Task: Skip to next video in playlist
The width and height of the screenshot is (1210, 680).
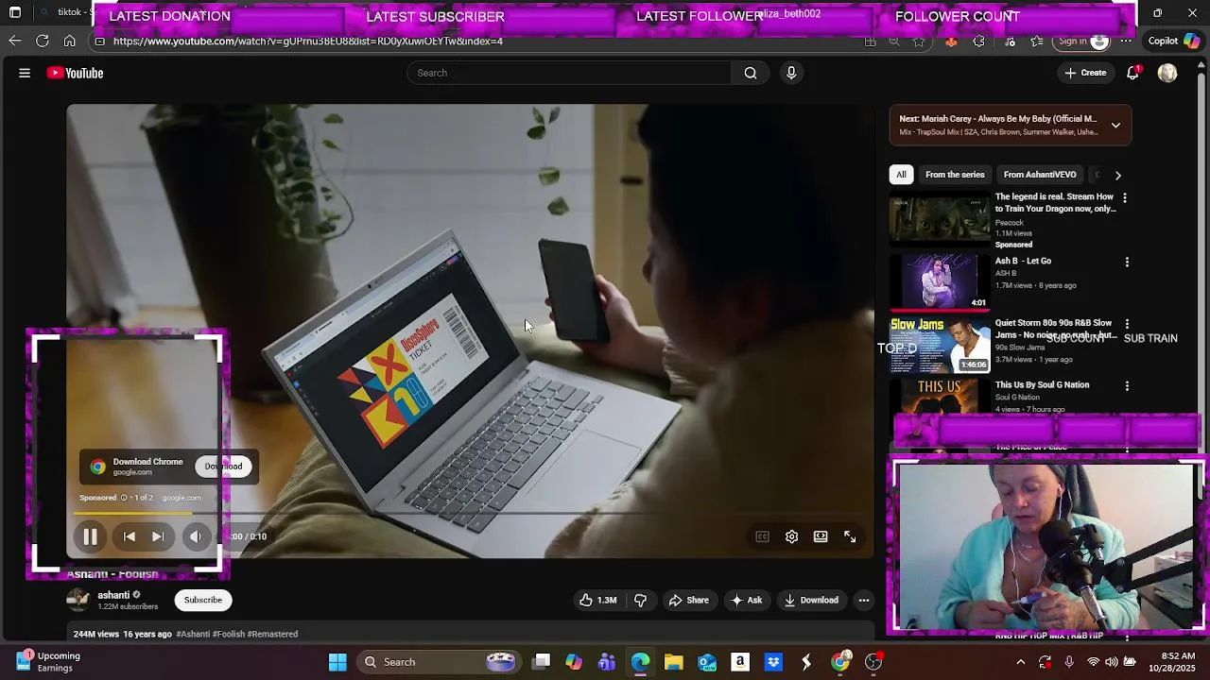Action: (x=158, y=536)
